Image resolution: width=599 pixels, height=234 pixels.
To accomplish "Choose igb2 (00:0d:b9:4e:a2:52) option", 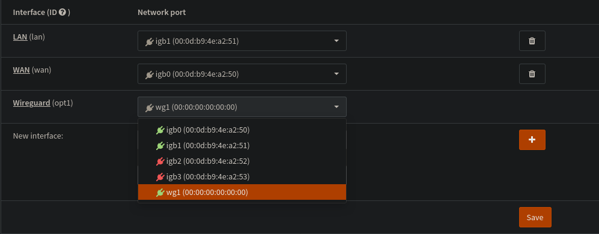I will (x=242, y=161).
